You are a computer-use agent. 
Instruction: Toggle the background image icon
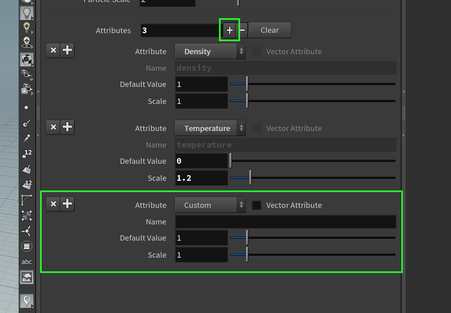(27, 277)
